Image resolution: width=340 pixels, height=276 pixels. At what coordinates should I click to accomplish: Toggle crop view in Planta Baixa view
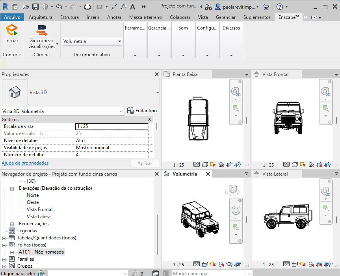(x=229, y=165)
